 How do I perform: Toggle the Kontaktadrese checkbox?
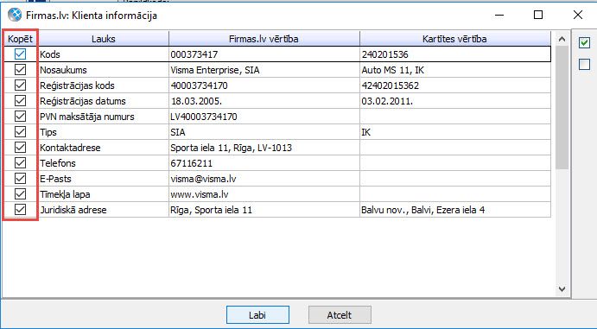point(20,147)
